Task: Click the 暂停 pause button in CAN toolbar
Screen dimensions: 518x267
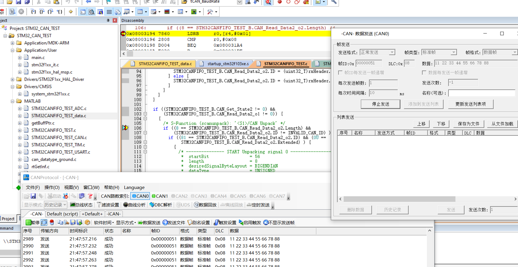Action: coord(32,222)
